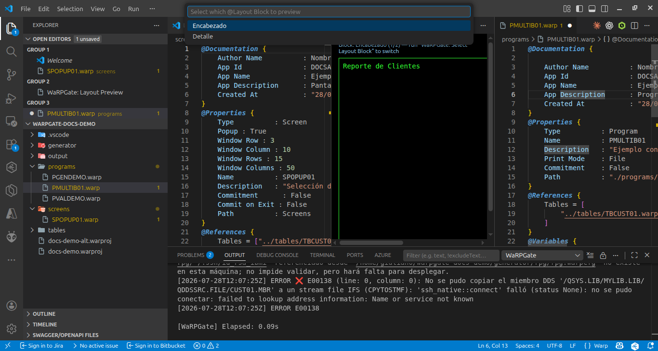Open the remote window status bar button

point(7,346)
